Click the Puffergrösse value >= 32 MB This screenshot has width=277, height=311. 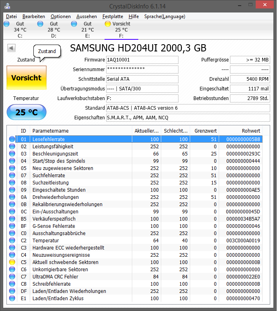250,60
